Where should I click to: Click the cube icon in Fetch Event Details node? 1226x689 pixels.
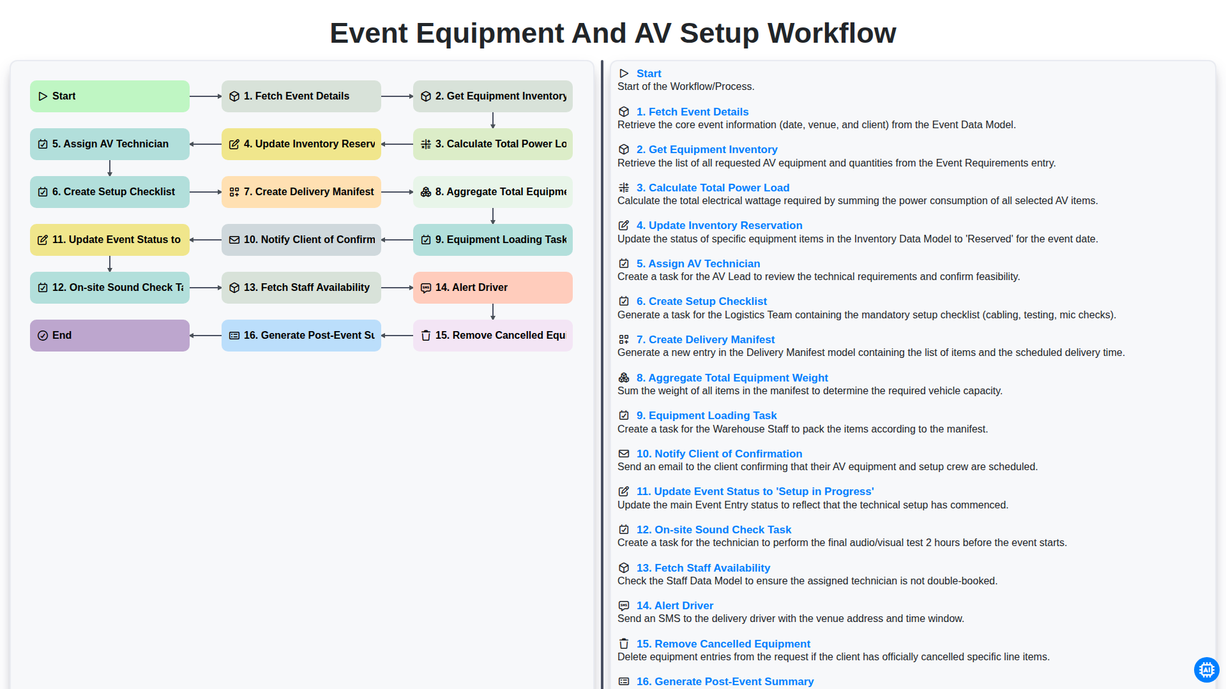tap(234, 96)
